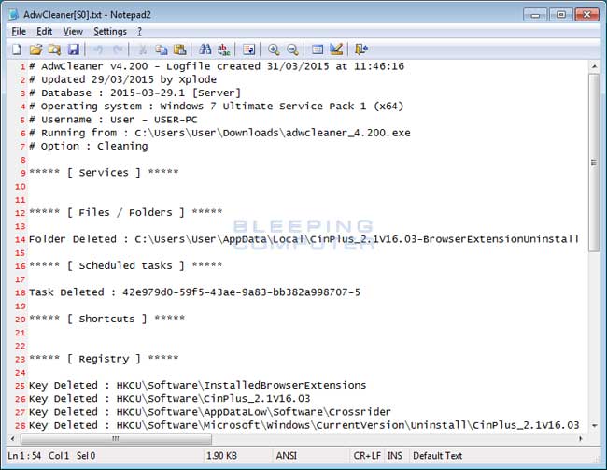The height and width of the screenshot is (470, 607).
Task: Click the horizontal scrollbar right arrow
Action: point(580,437)
